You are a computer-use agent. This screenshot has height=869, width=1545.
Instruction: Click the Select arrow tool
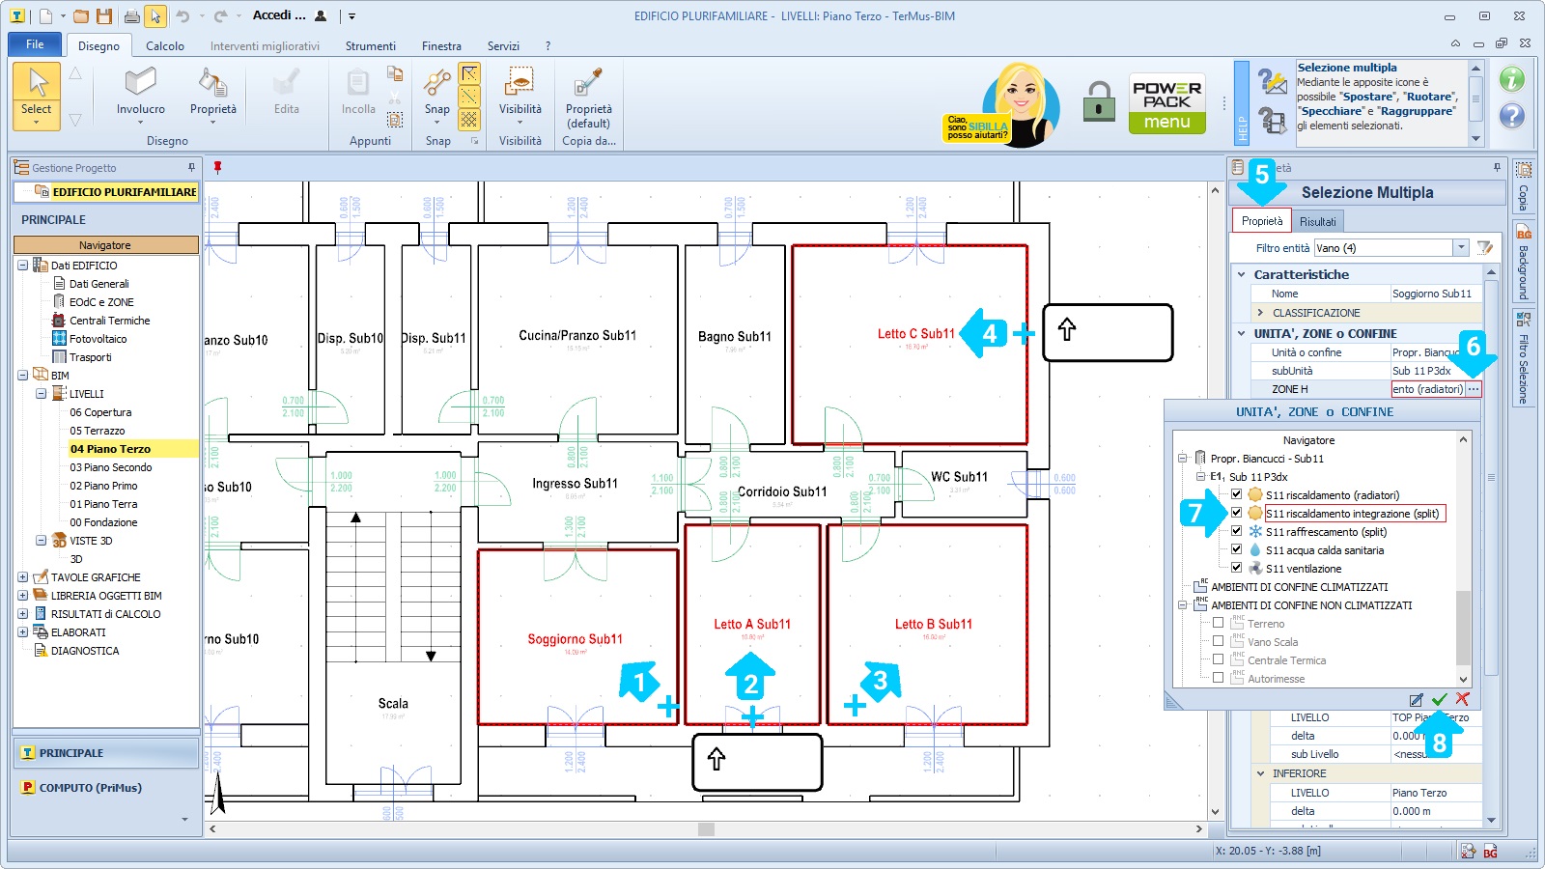pos(37,94)
